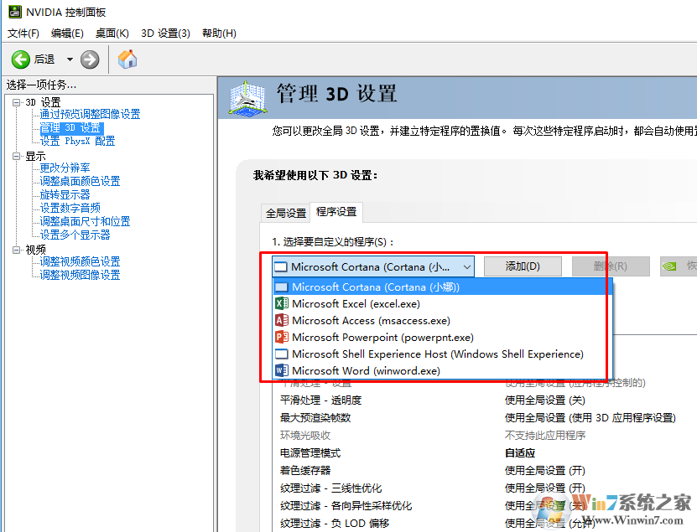This screenshot has height=532, width=697.
Task: Select the 平滑处理 - 透明度 setting row
Action: coord(485,400)
